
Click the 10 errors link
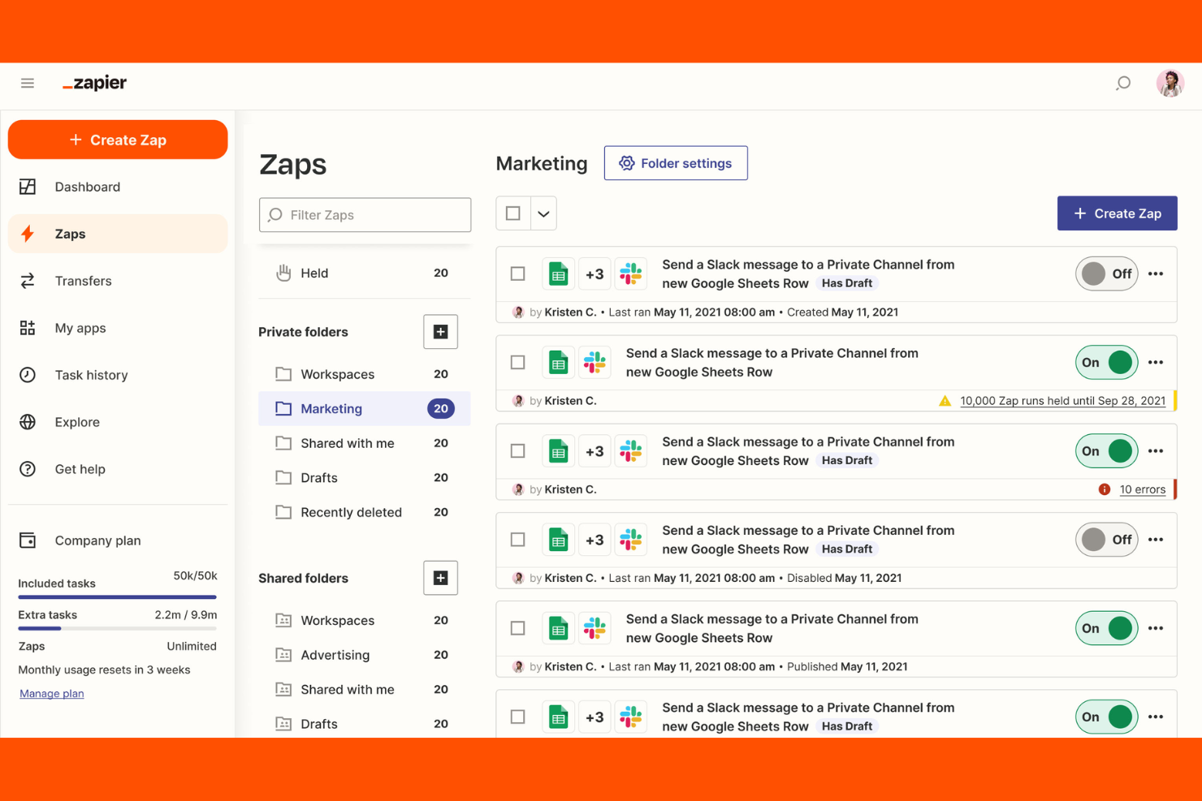click(x=1142, y=489)
